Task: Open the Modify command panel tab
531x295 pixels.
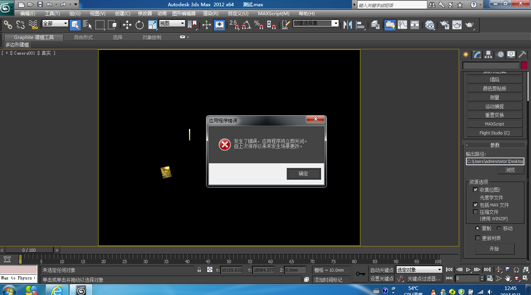Action: pos(477,55)
